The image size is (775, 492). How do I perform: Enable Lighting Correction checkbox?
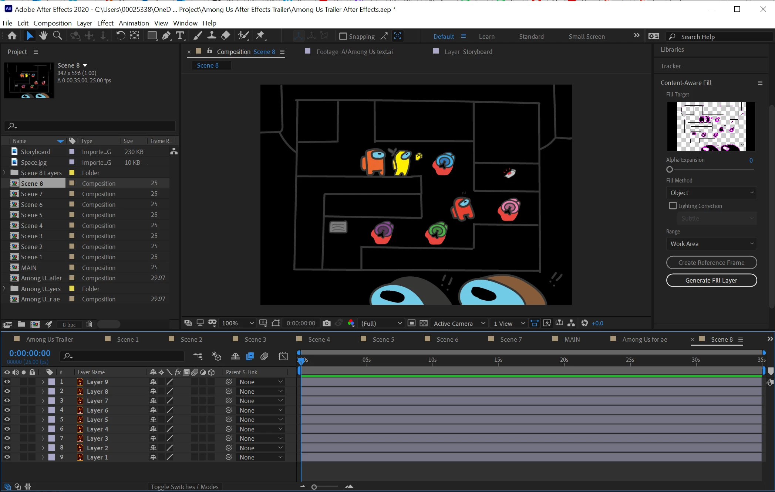click(673, 206)
